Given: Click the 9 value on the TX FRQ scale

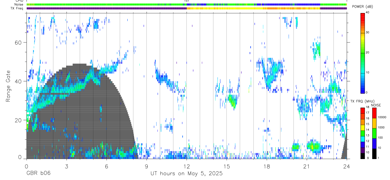Looking at the screenshot, I should [x=367, y=158].
